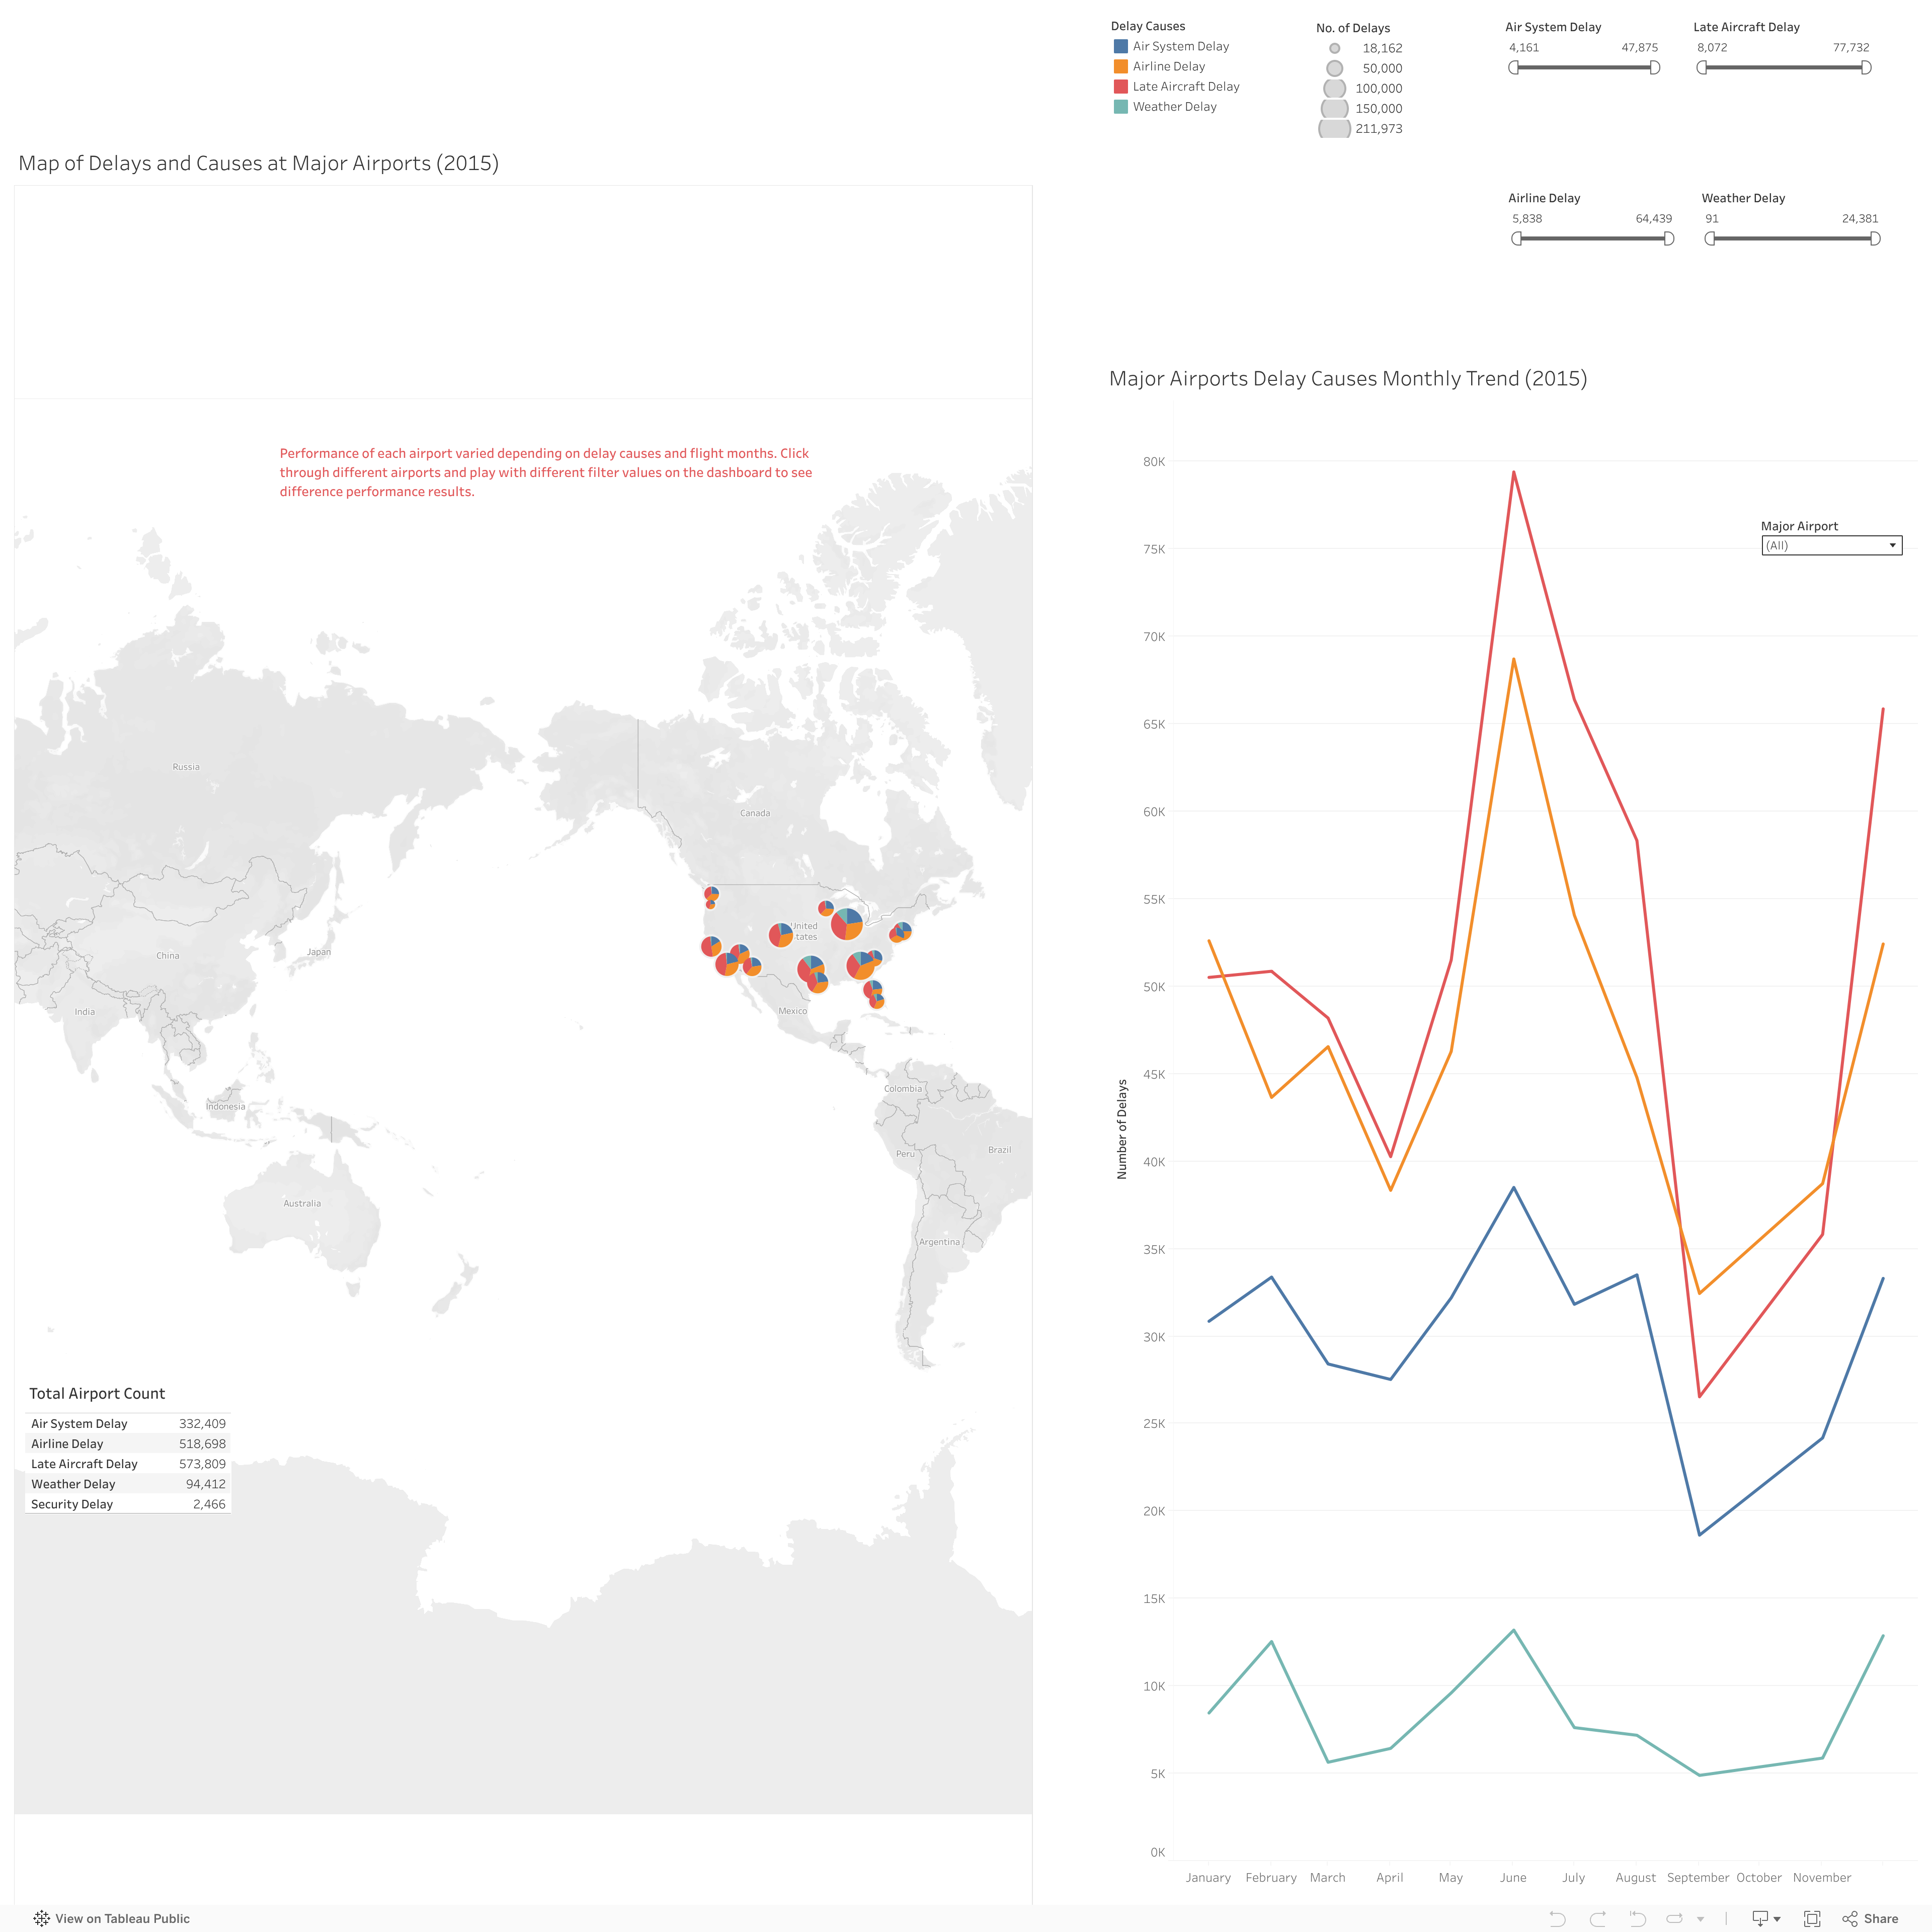Click the Tableau logo at bottom left
This screenshot has width=1932, height=1932.
[42, 1918]
